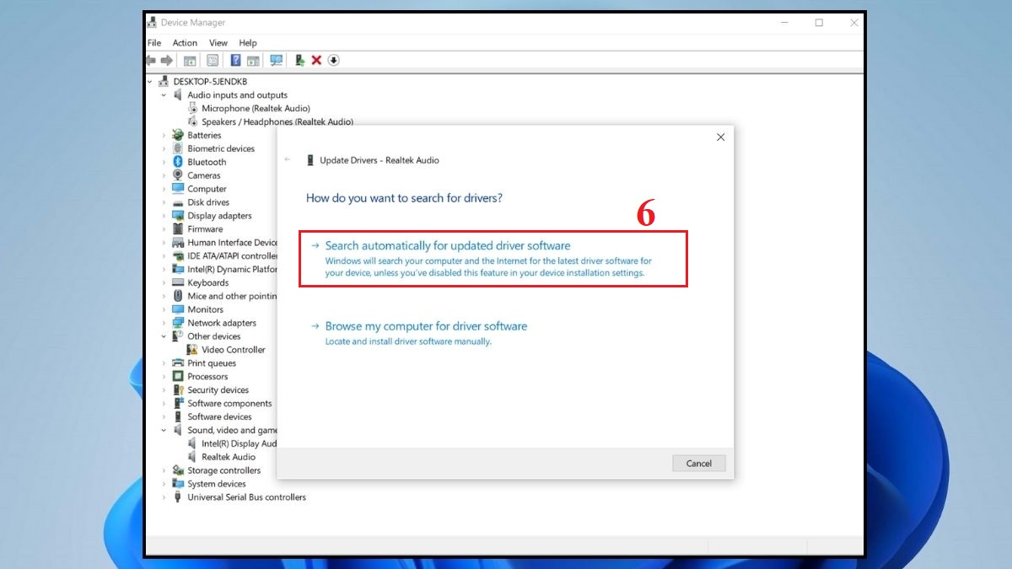The image size is (1012, 569).
Task: Expand the Storage controllers node
Action: coord(164,470)
